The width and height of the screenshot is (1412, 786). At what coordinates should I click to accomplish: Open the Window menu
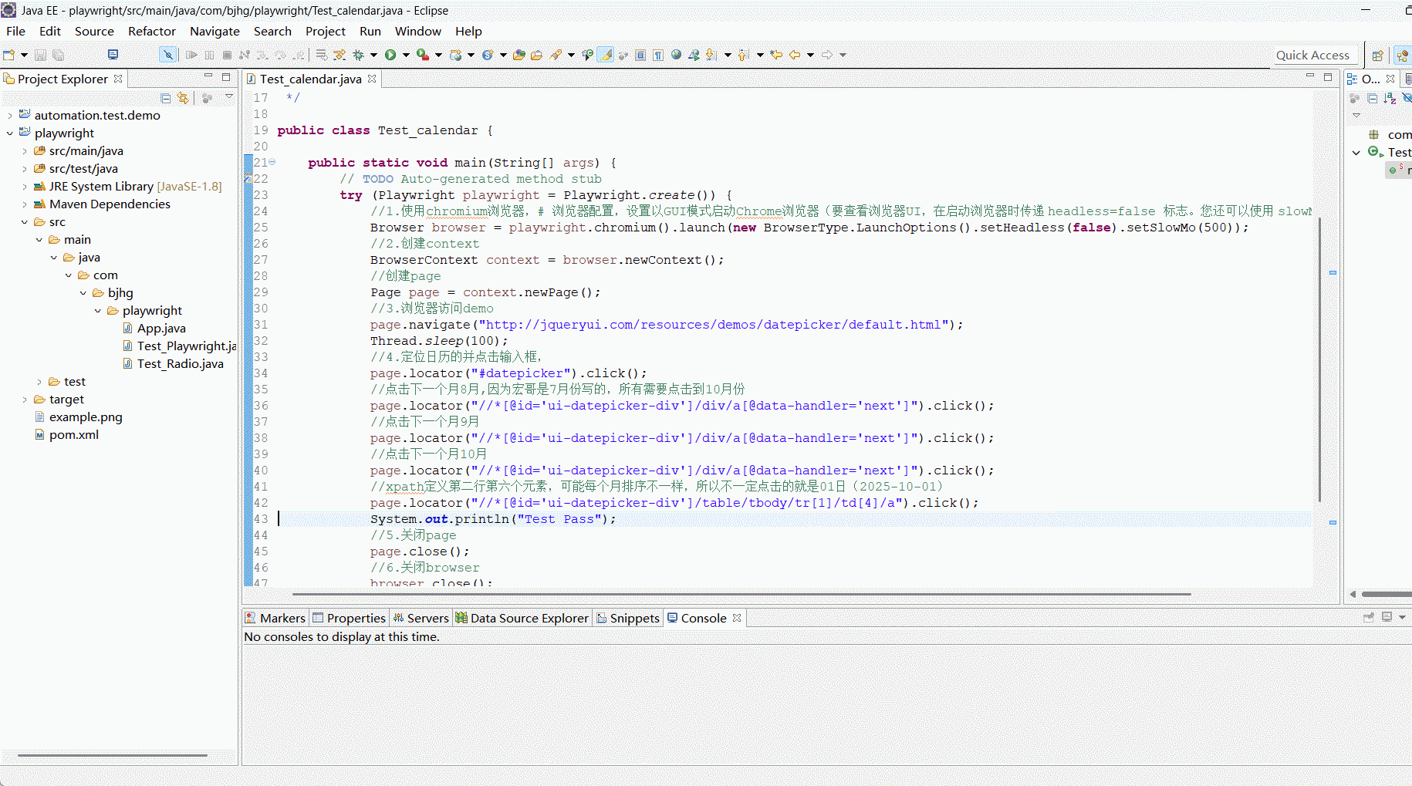(418, 31)
